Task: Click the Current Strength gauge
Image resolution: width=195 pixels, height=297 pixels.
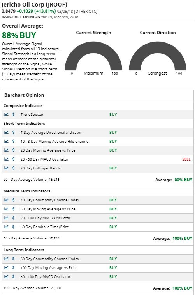Action: (93, 56)
